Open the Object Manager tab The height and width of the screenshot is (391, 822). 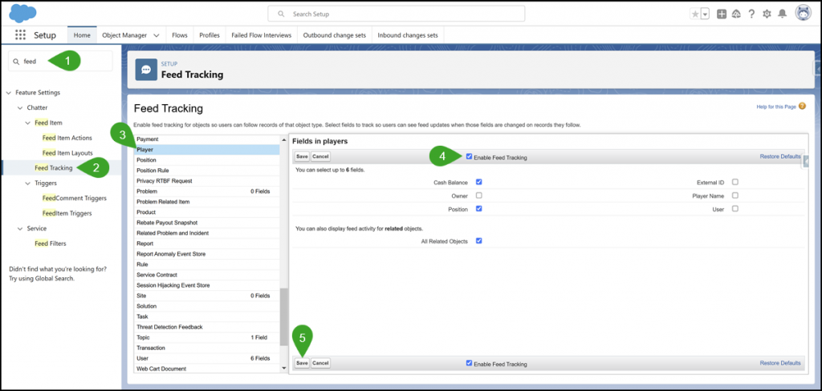coord(123,35)
